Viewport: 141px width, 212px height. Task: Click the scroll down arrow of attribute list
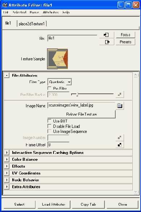click(x=136, y=192)
